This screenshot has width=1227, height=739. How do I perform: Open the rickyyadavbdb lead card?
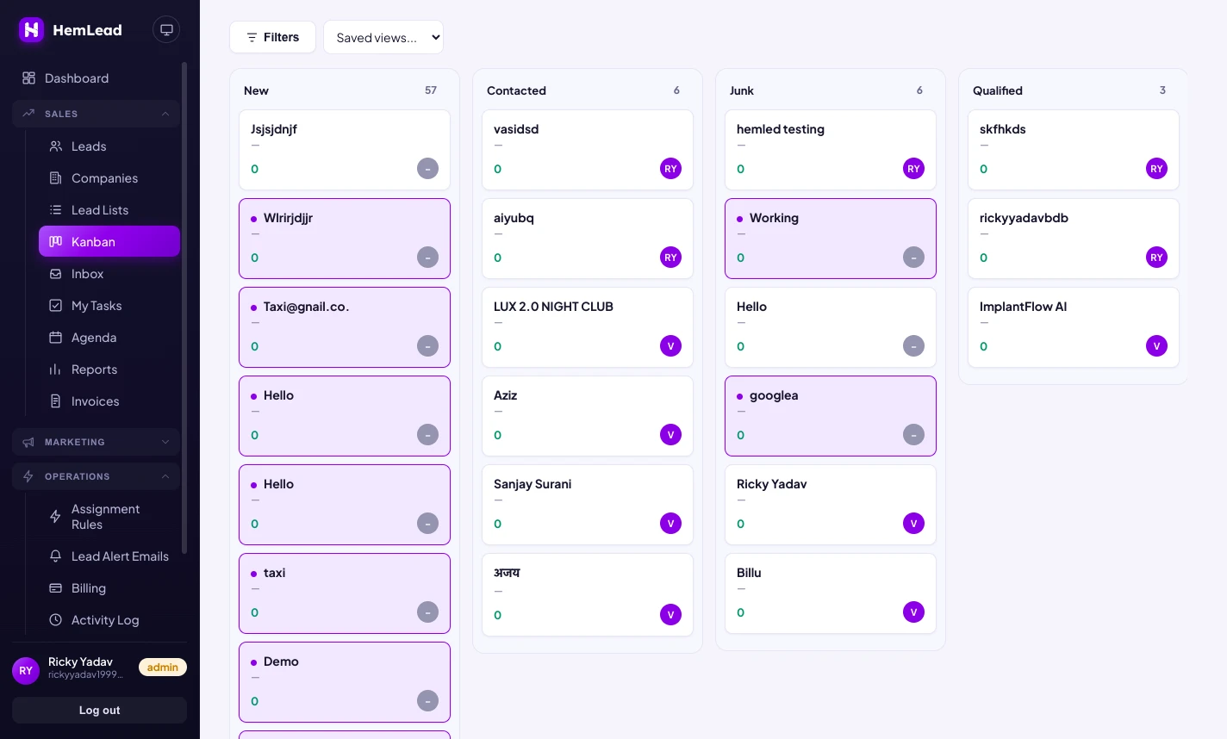[x=1074, y=239]
